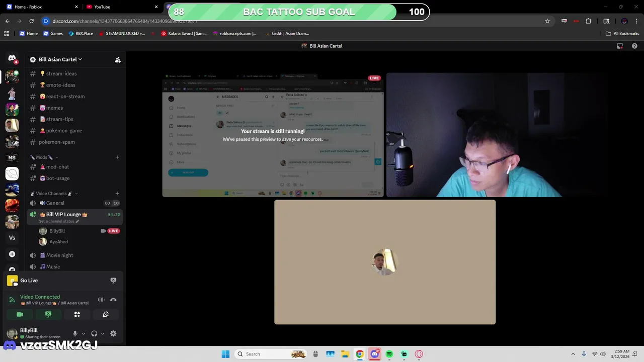Open the RBX.Place bookmark

point(80,34)
